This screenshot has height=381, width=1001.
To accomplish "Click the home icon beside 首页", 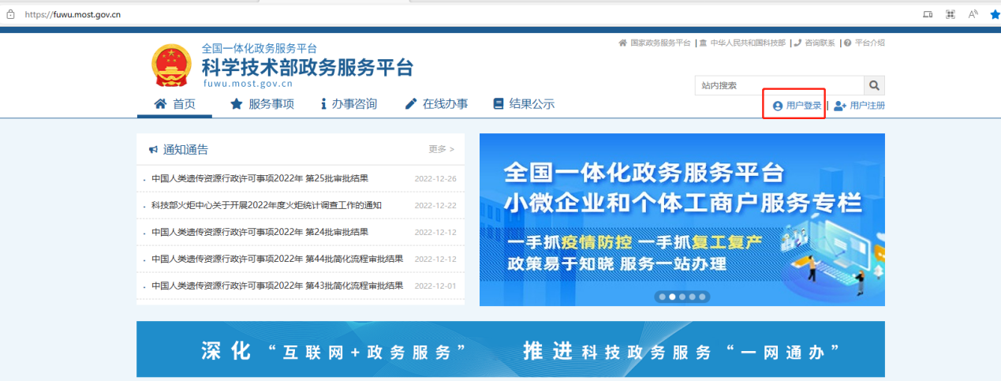I will point(160,104).
